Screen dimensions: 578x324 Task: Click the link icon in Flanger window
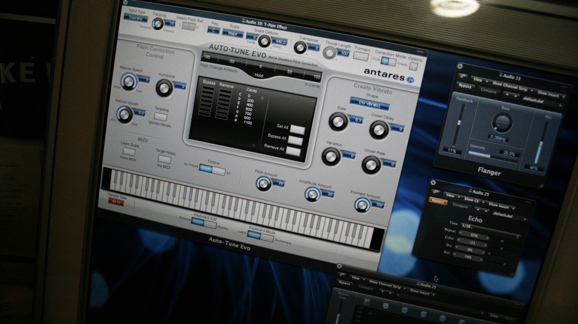[x=462, y=76]
